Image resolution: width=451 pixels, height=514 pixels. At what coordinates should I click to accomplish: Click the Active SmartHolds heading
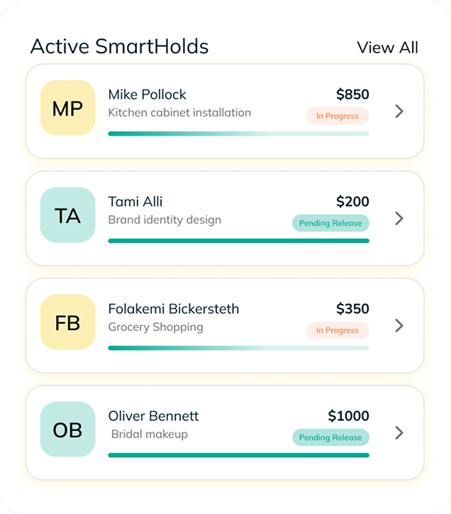(x=119, y=47)
